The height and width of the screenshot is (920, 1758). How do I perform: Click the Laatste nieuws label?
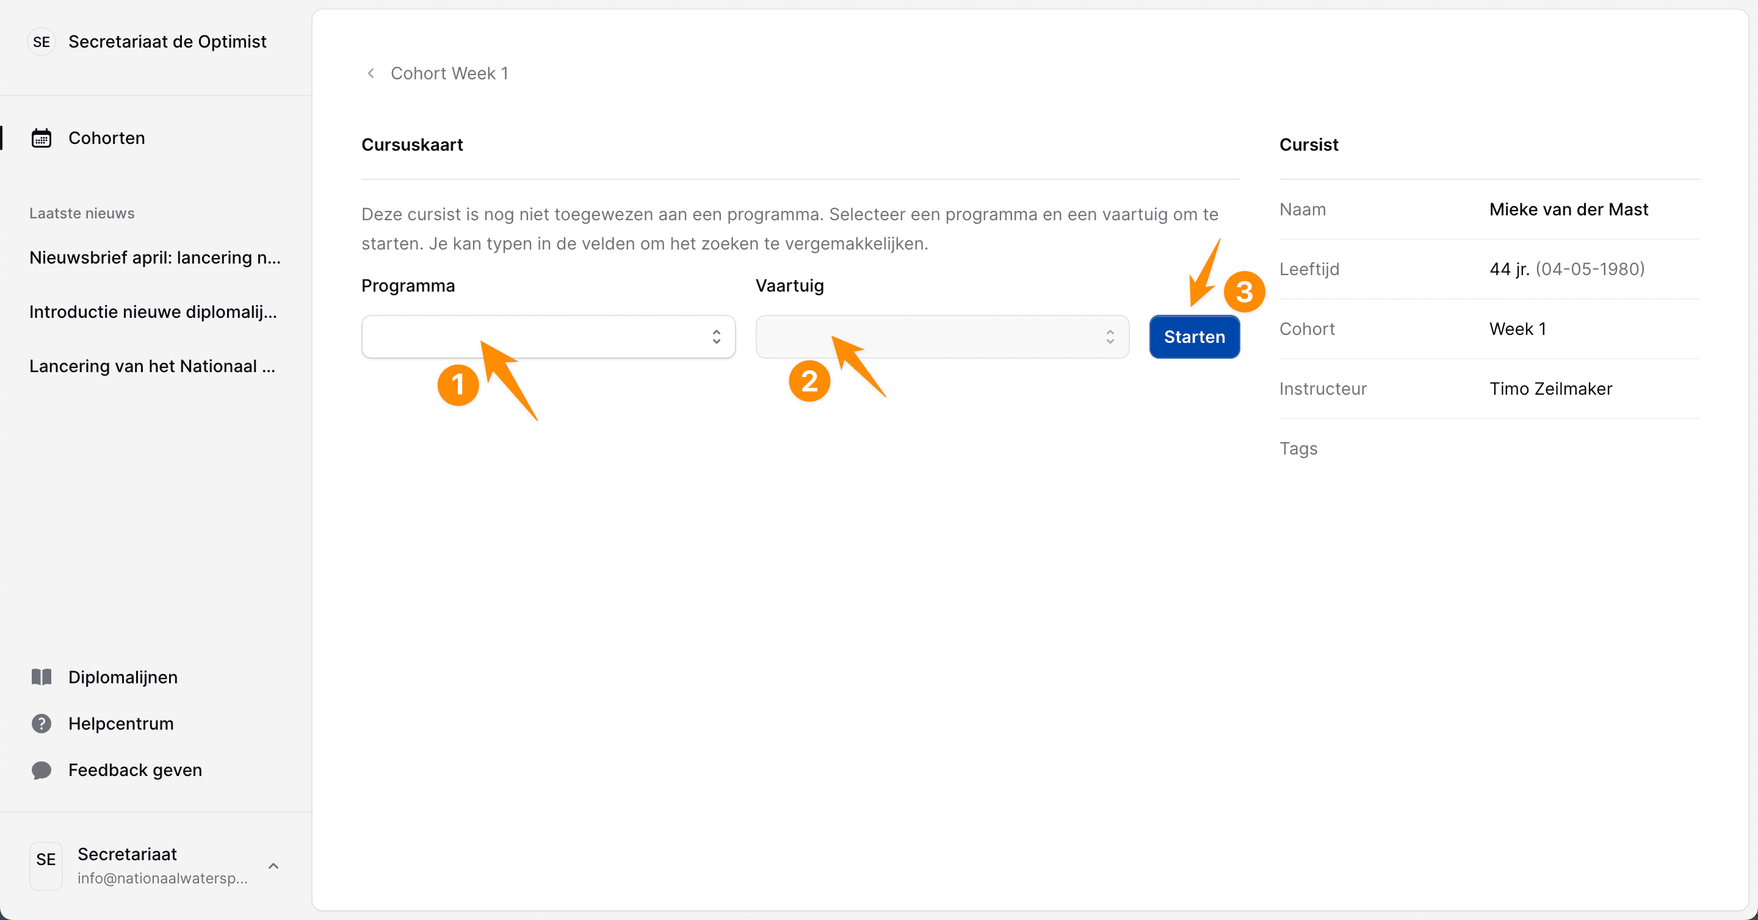(x=82, y=213)
